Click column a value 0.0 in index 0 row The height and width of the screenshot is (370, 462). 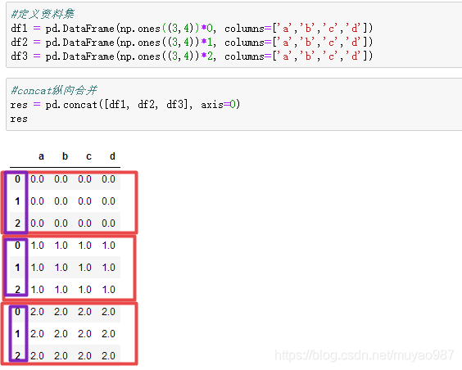(37, 179)
